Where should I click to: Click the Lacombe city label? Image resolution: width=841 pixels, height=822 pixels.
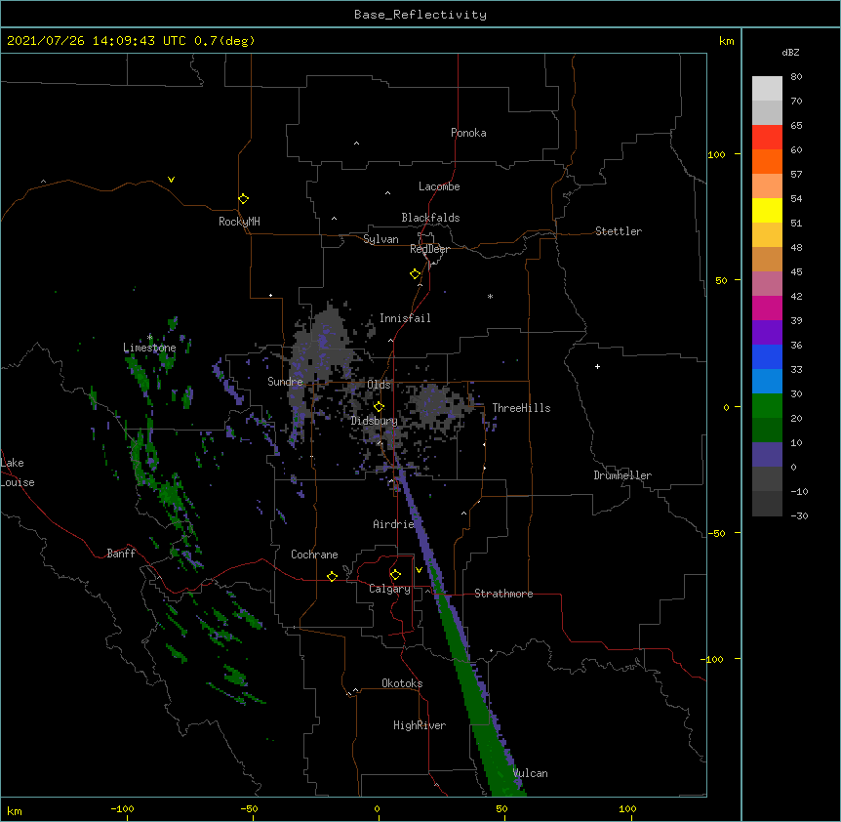point(439,186)
